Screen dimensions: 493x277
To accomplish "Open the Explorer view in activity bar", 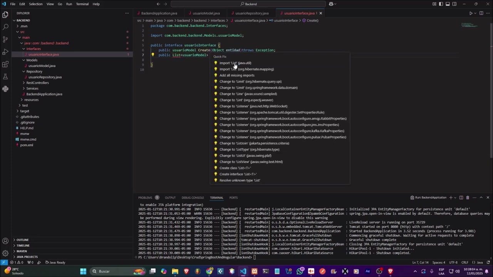I will 5,15.
